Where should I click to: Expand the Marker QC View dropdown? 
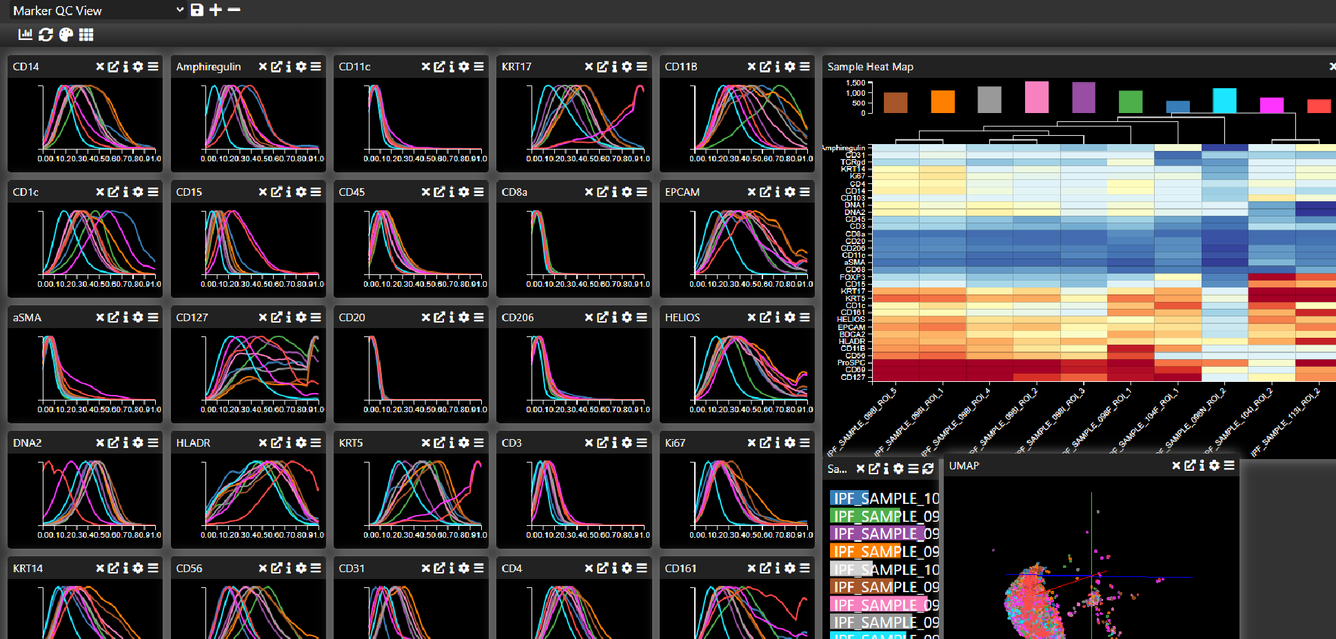point(180,10)
